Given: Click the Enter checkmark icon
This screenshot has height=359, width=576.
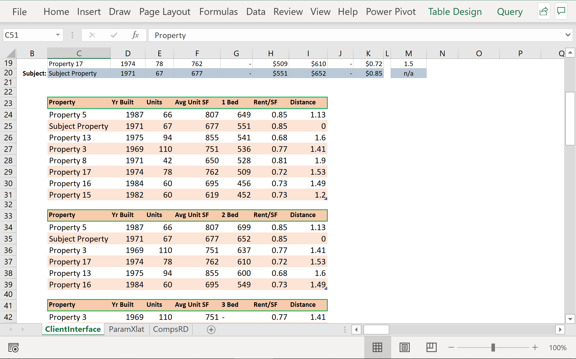Looking at the screenshot, I should point(114,35).
